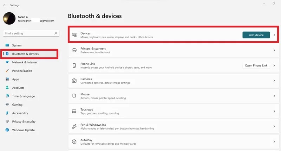Expand the Cameras row chevron
The width and height of the screenshot is (281, 151).
click(x=274, y=81)
